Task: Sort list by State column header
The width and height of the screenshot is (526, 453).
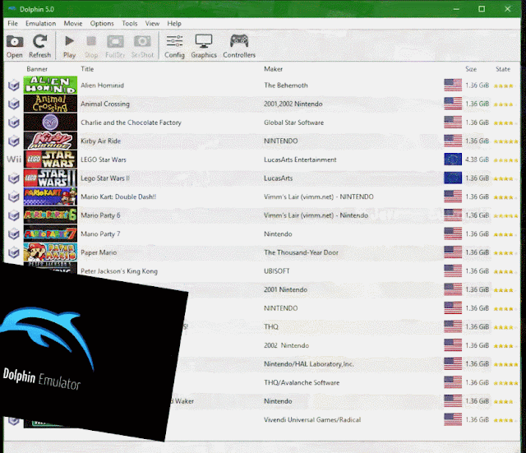Action: click(503, 69)
